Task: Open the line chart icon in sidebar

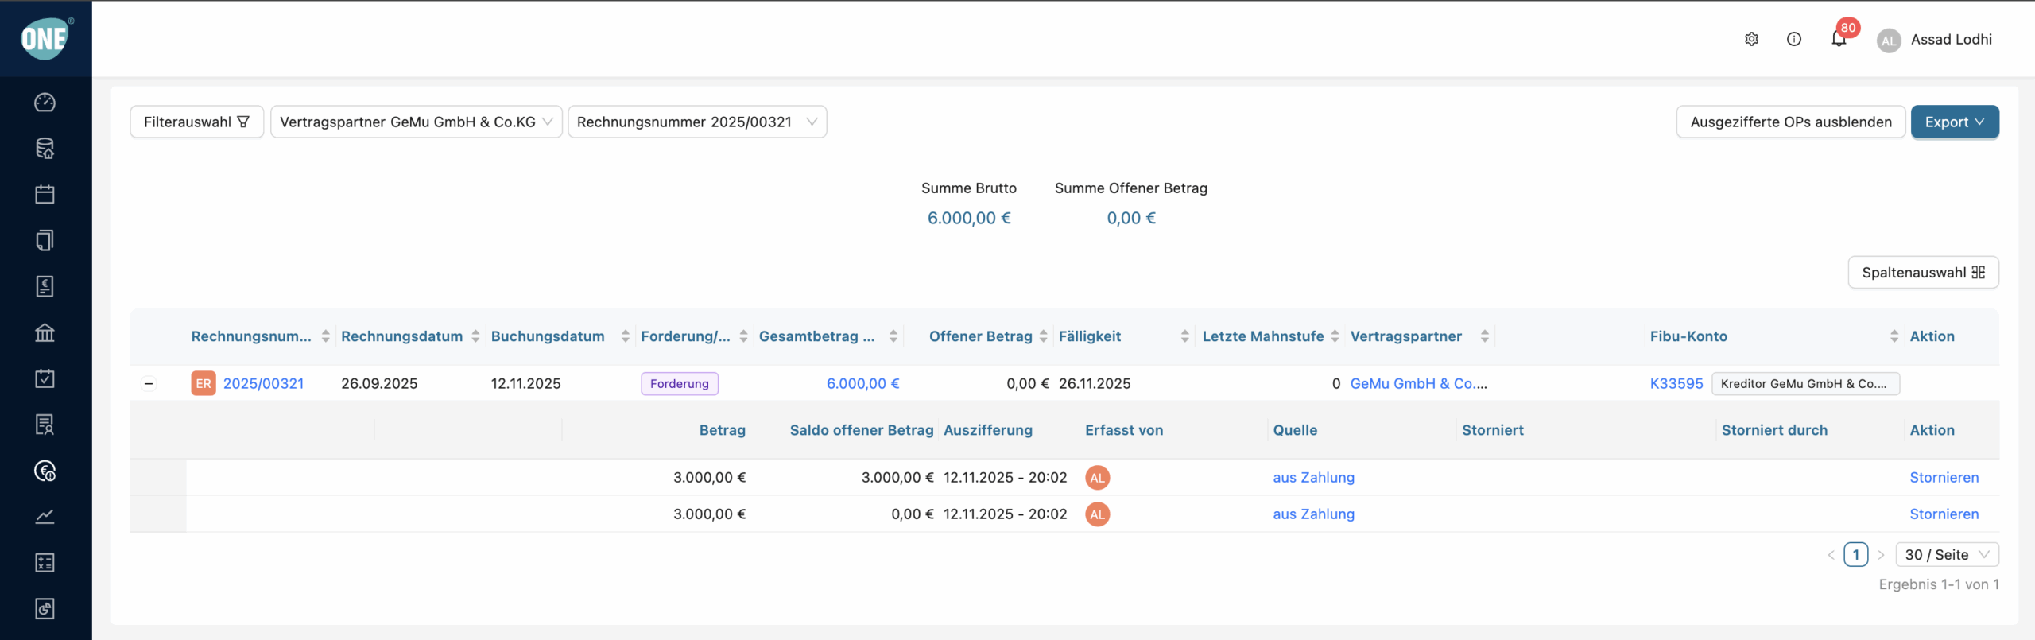Action: click(45, 517)
